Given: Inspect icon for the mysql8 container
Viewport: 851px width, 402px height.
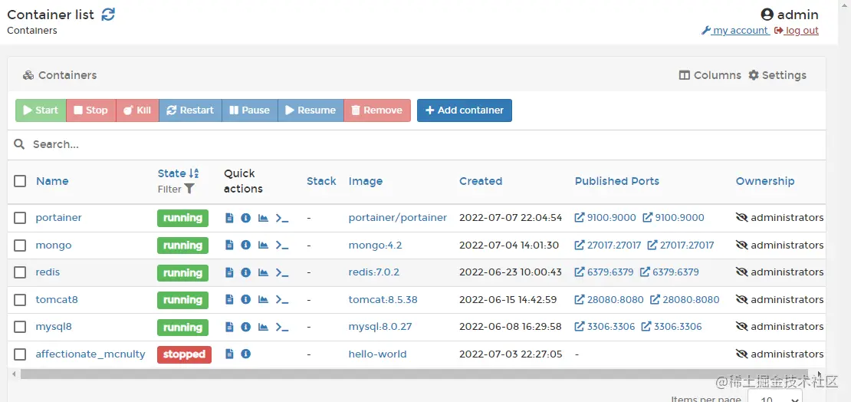Looking at the screenshot, I should pos(246,327).
